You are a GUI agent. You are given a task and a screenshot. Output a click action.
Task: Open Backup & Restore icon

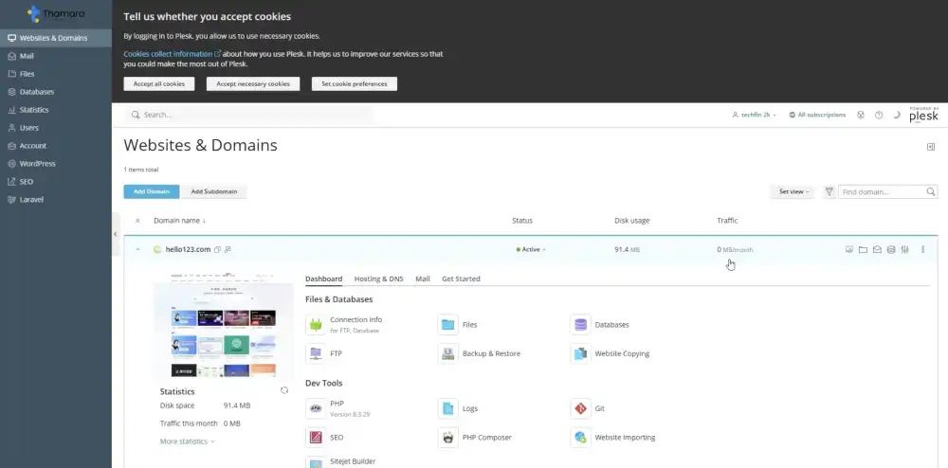447,353
